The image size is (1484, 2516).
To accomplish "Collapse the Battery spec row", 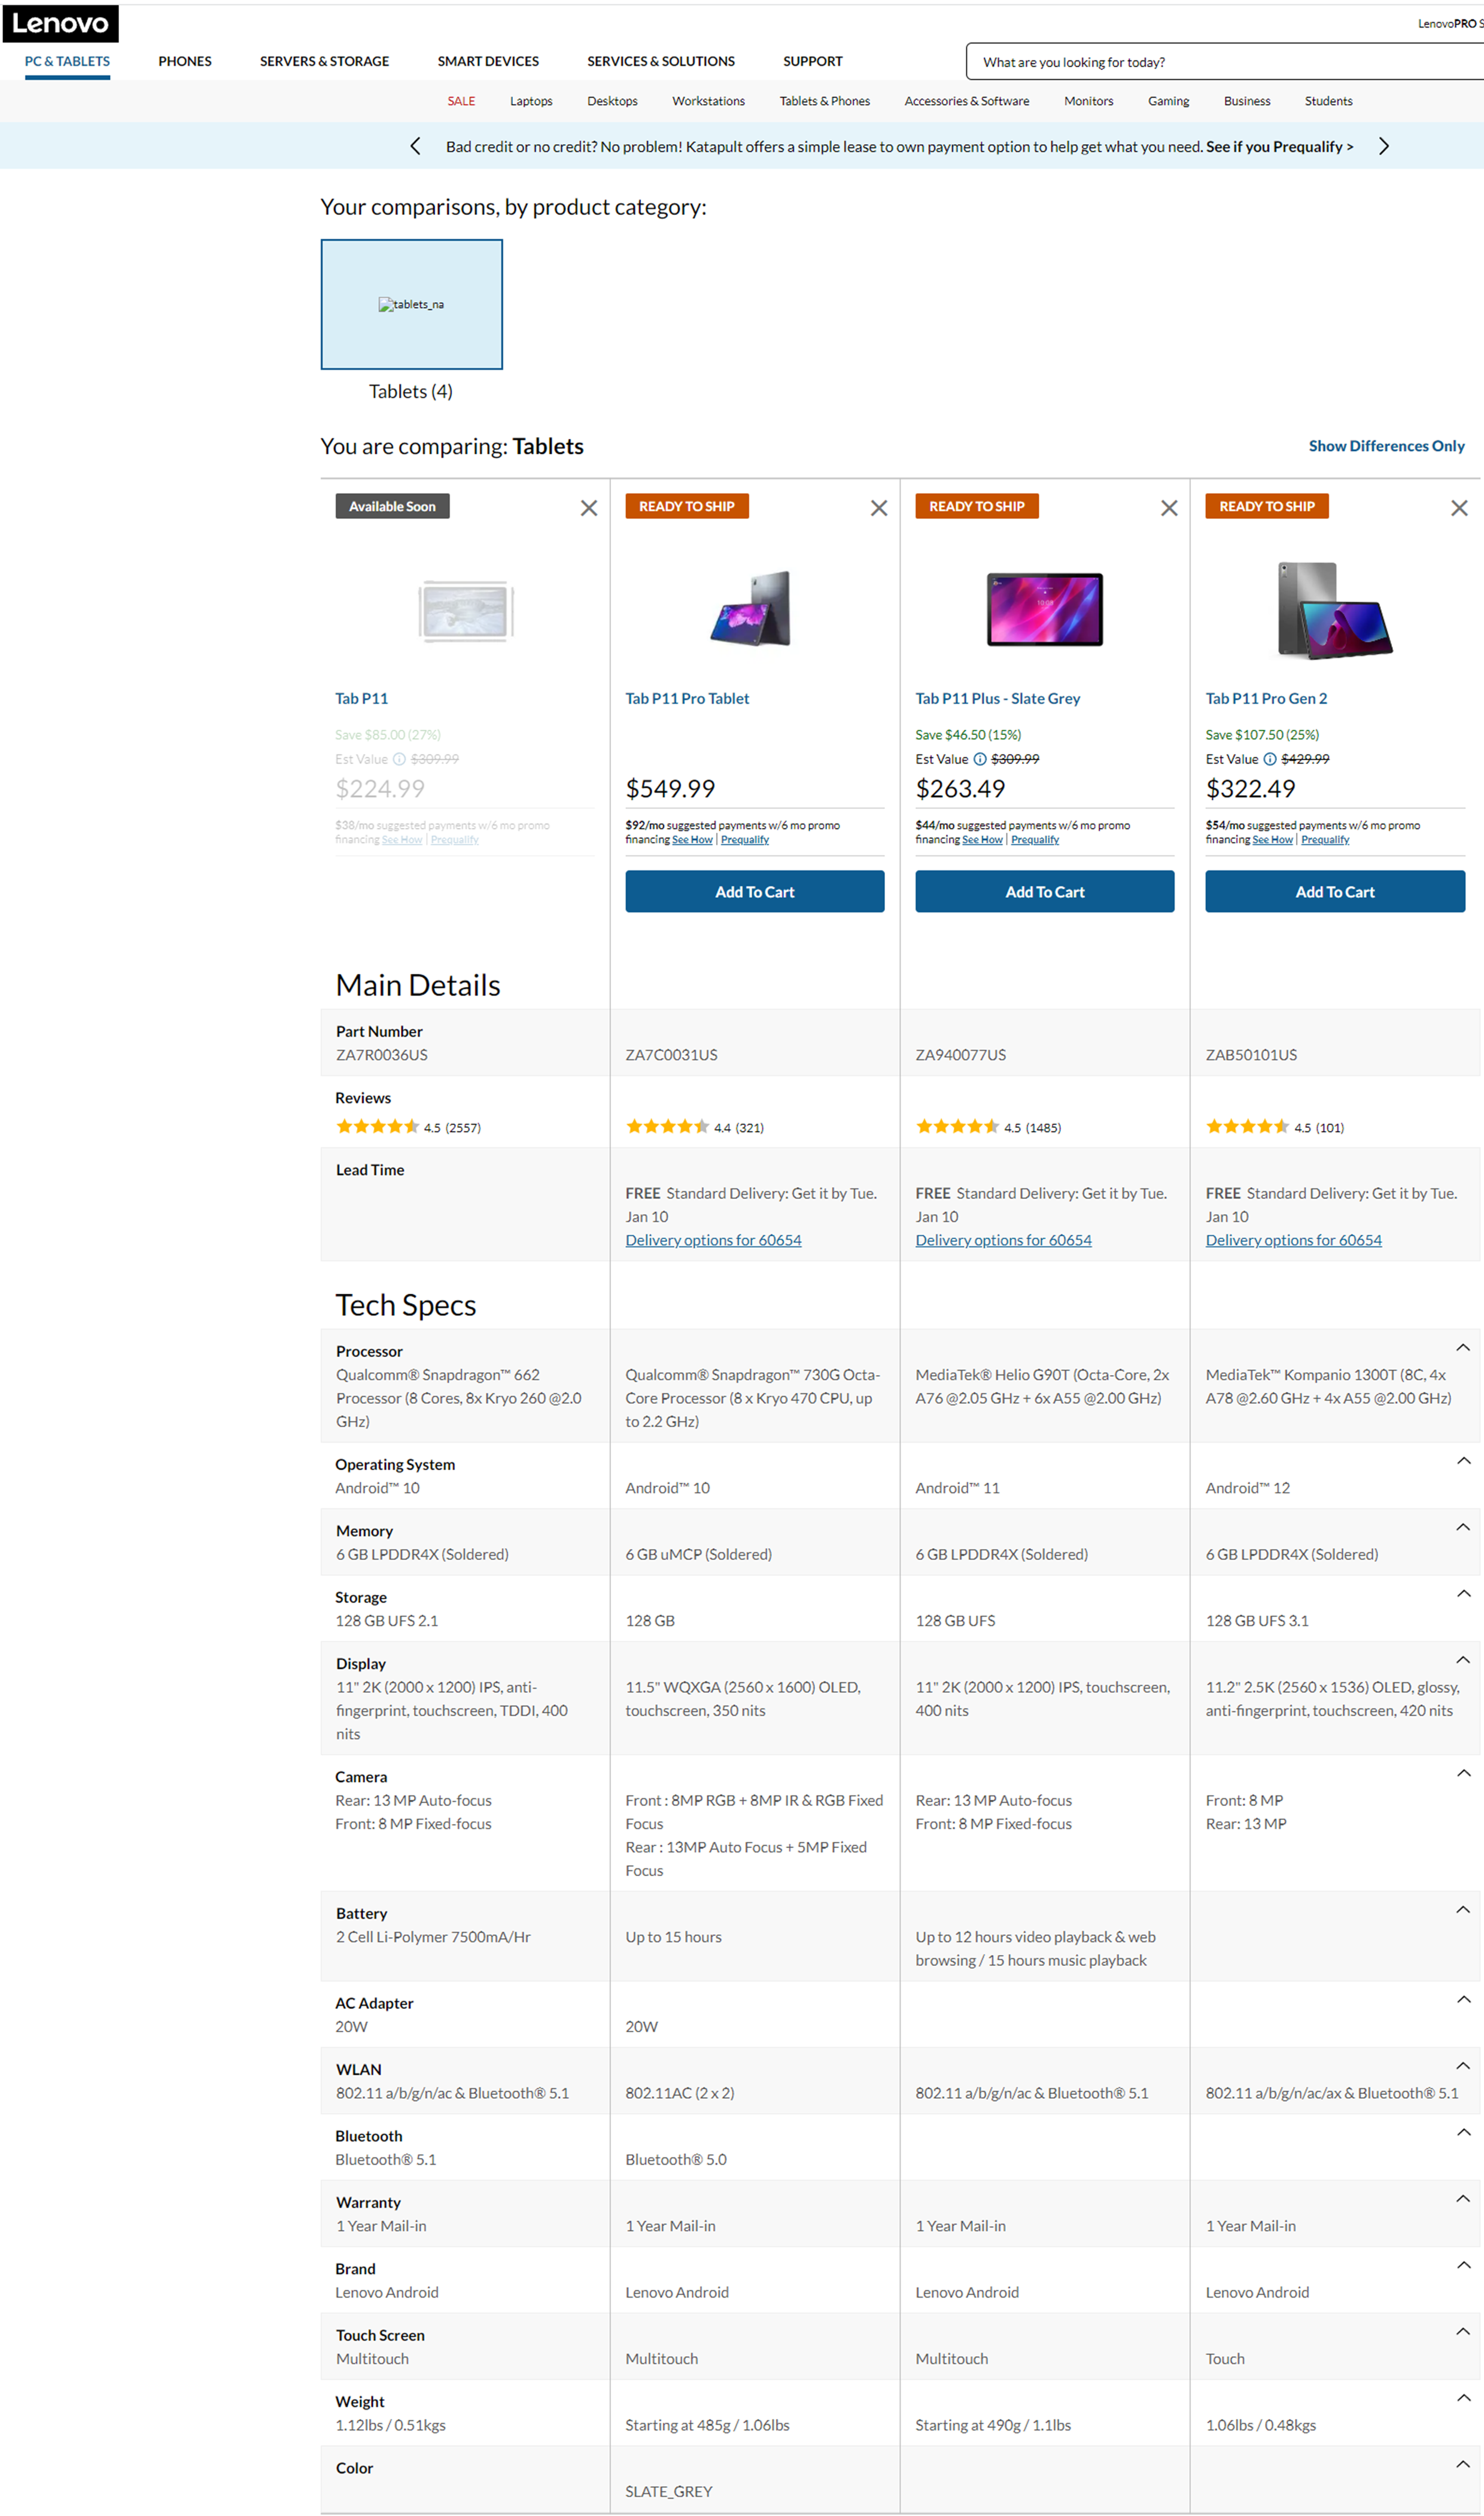I will click(x=1463, y=1910).
